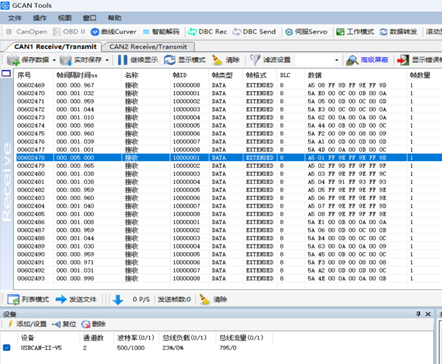Pin the 设备 panel with pushpin
442x364 pixels.
[x=418, y=314]
